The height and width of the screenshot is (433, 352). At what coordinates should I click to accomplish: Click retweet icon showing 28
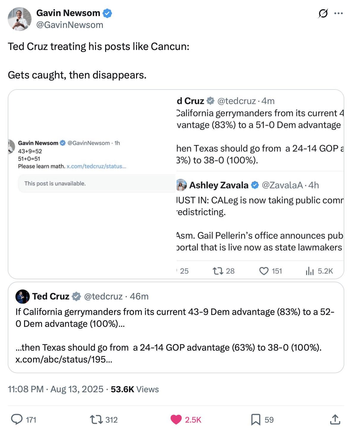(218, 271)
